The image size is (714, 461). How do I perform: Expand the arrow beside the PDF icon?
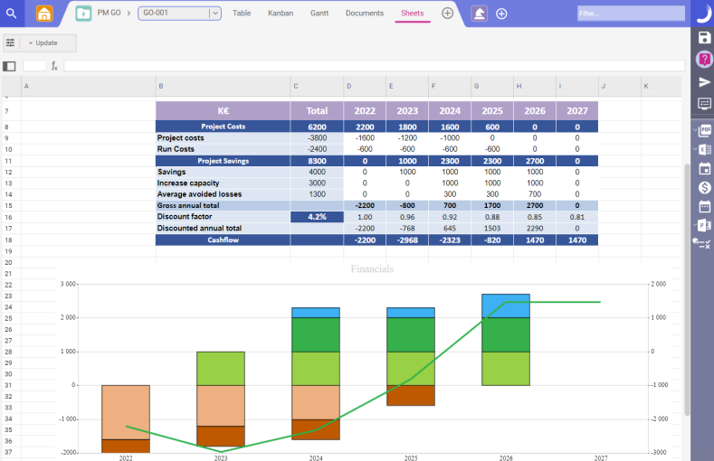point(694,129)
